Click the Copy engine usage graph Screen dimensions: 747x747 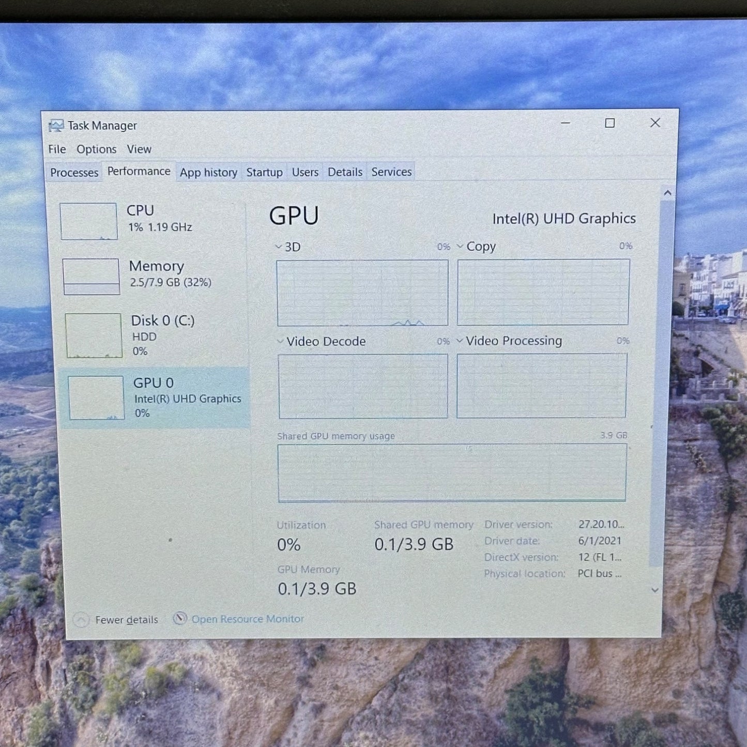(543, 292)
